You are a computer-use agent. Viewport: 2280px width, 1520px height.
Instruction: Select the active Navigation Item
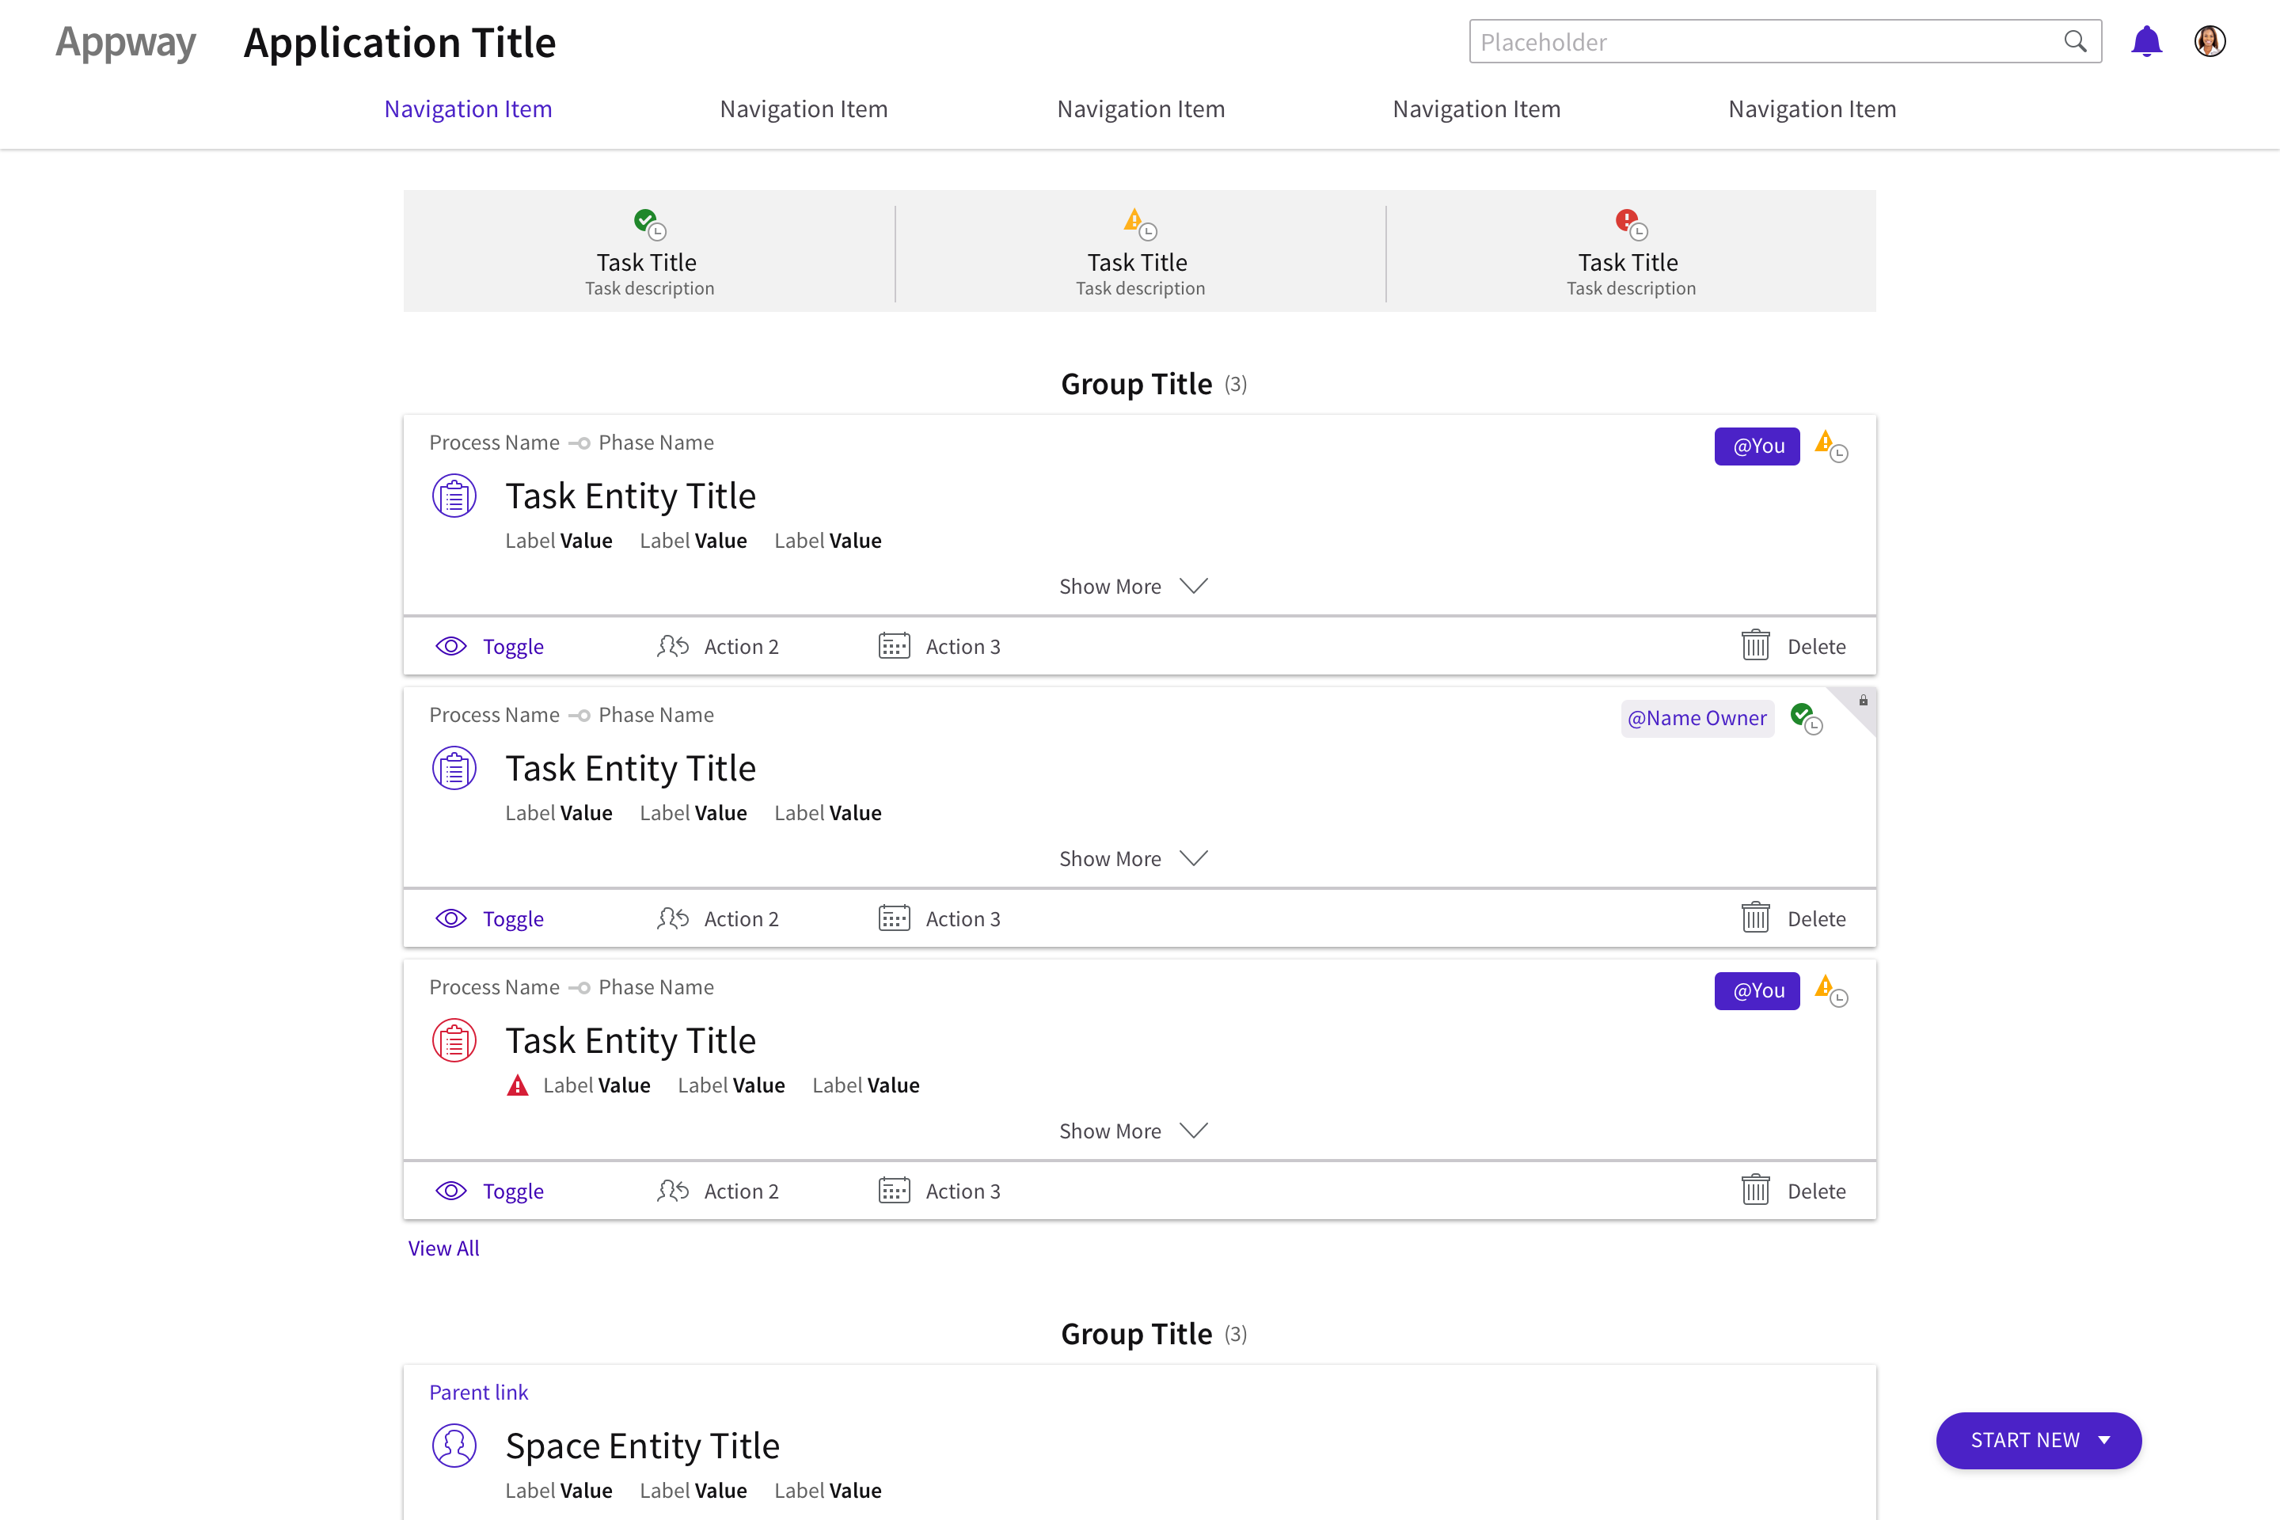pyautogui.click(x=468, y=108)
